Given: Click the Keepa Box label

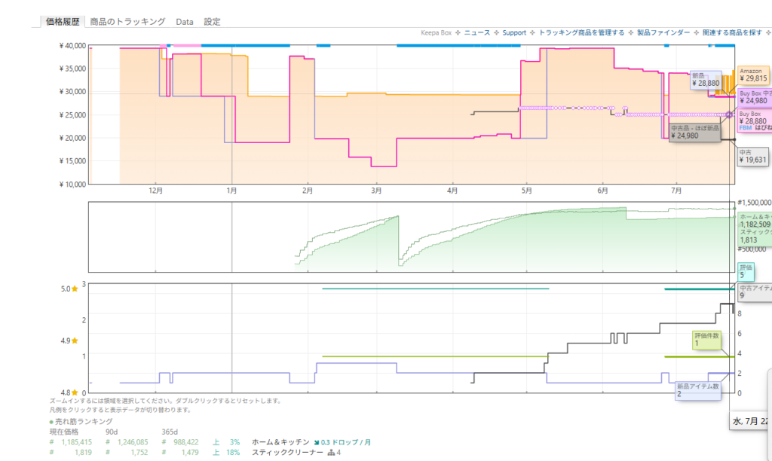Looking at the screenshot, I should pos(436,32).
